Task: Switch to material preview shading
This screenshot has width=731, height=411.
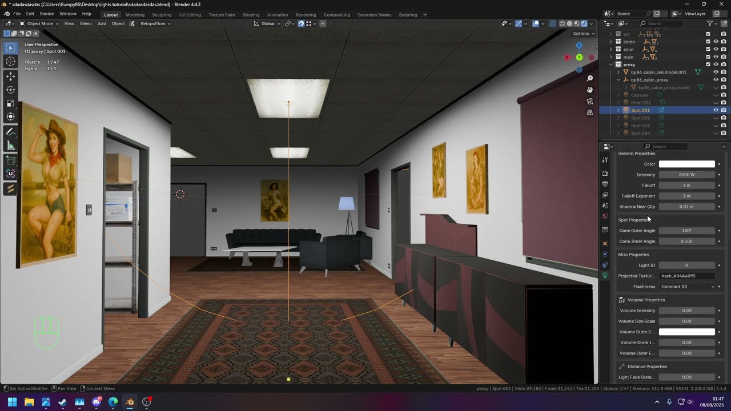Action: pos(576,23)
